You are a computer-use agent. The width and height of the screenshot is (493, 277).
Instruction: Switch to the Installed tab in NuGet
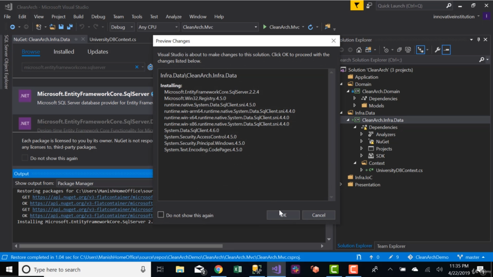(64, 52)
